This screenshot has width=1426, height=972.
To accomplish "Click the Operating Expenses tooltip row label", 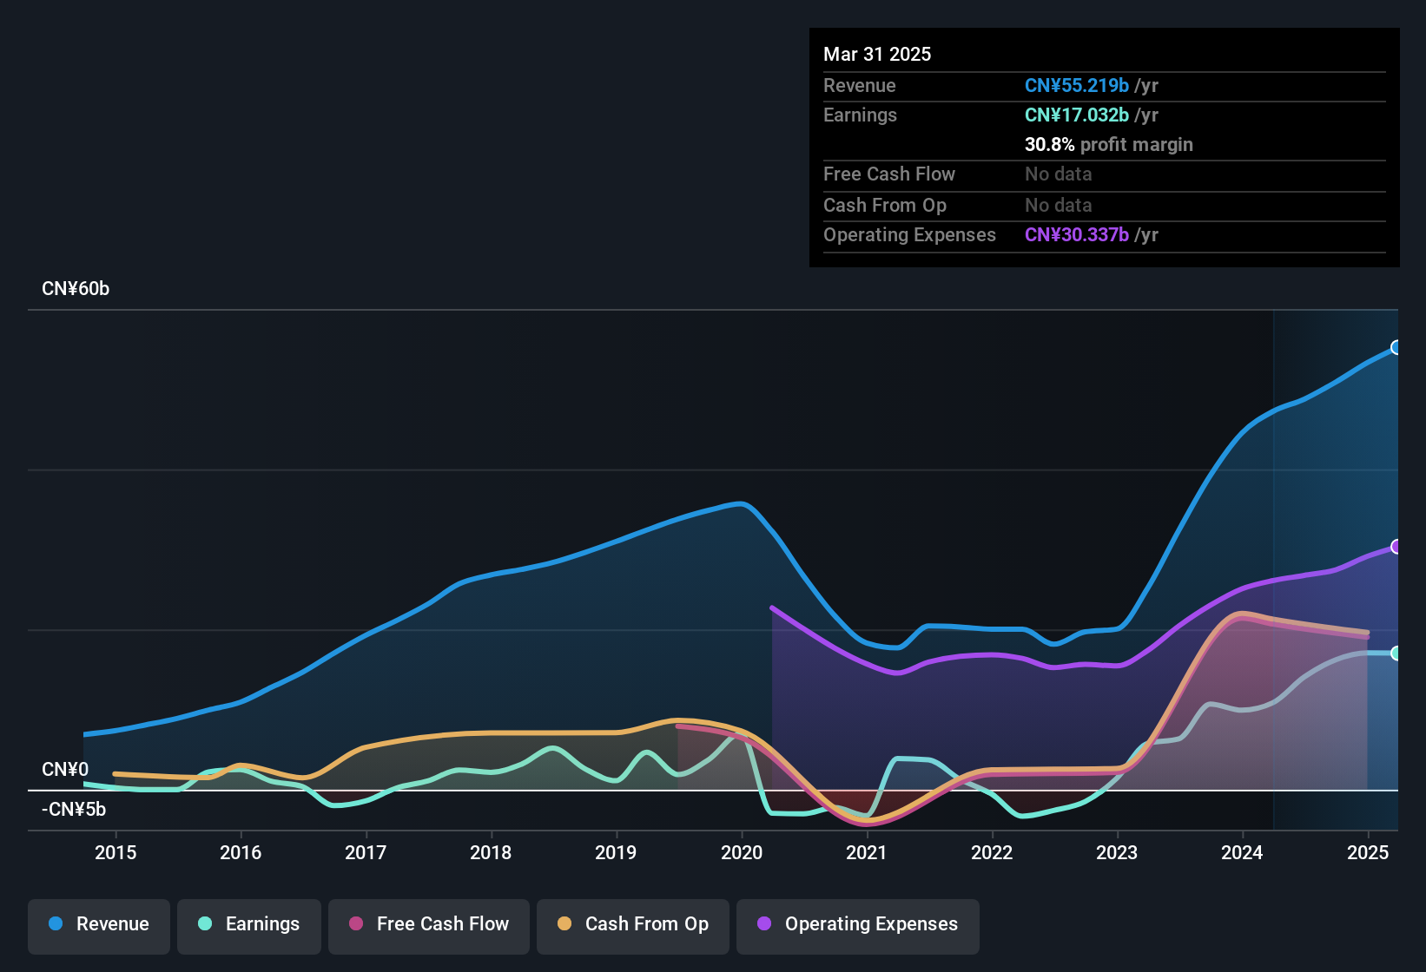I will click(x=909, y=234).
